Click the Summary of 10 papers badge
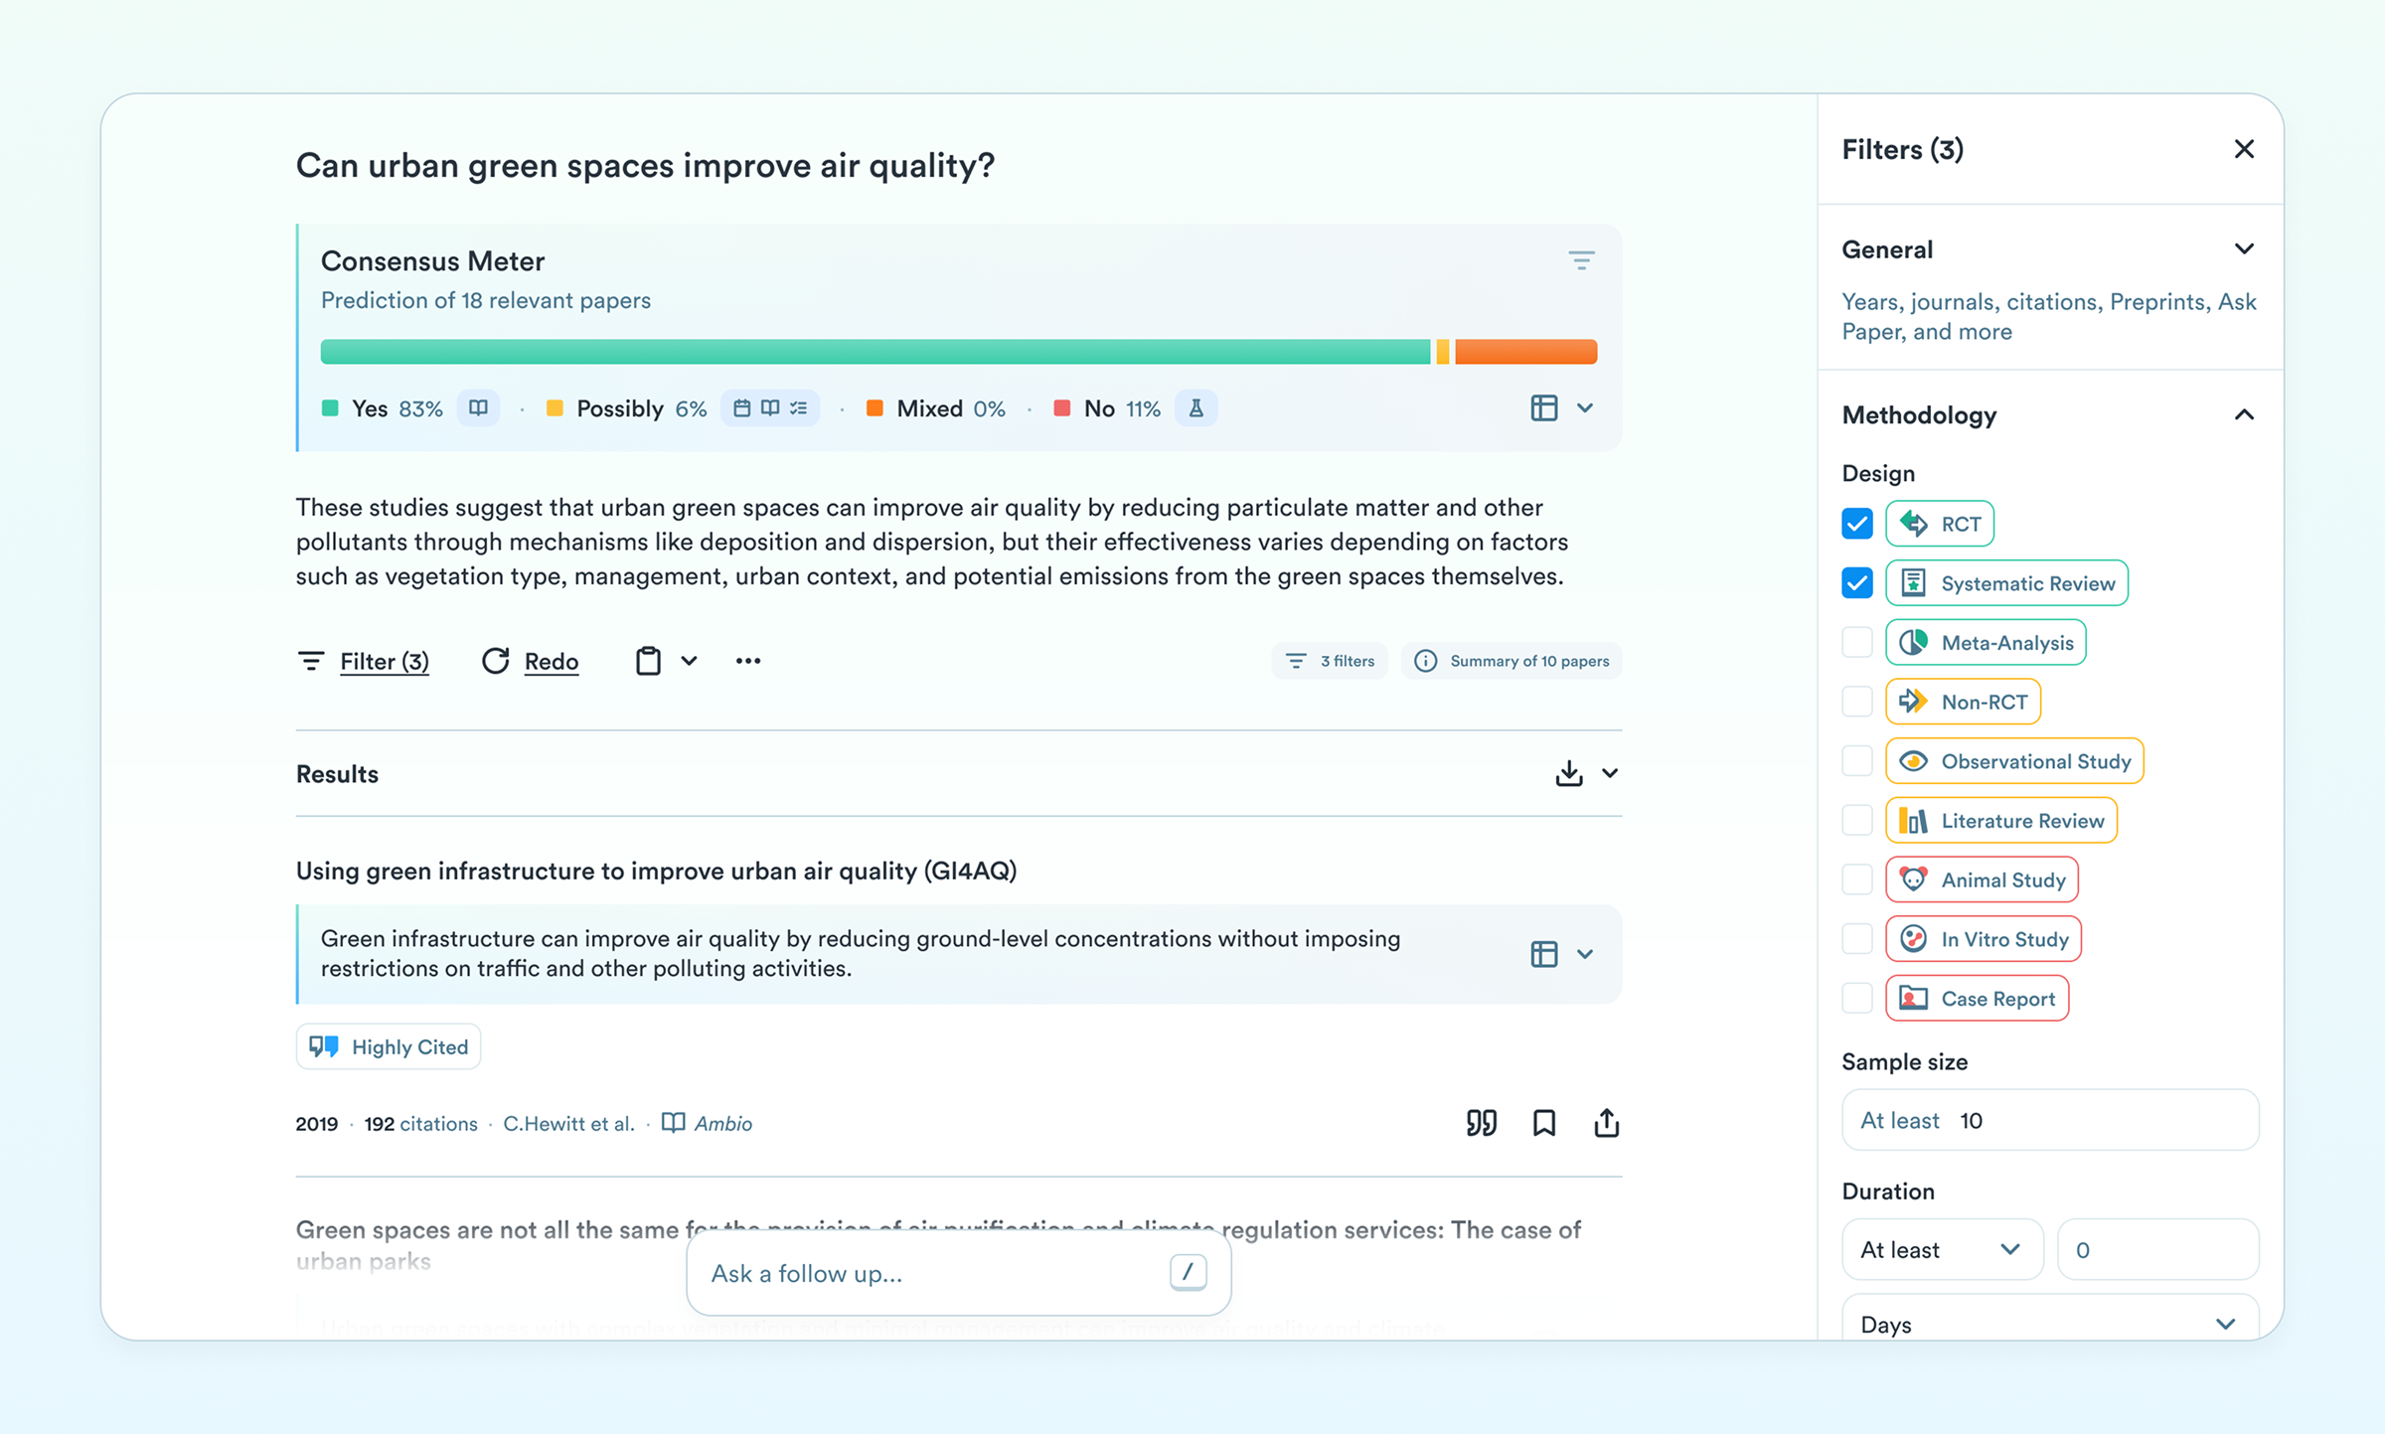 [x=1511, y=661]
